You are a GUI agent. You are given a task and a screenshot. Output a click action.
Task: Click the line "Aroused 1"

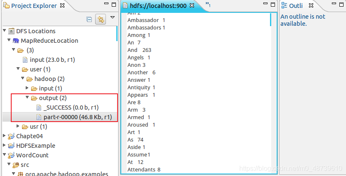pos(141,125)
